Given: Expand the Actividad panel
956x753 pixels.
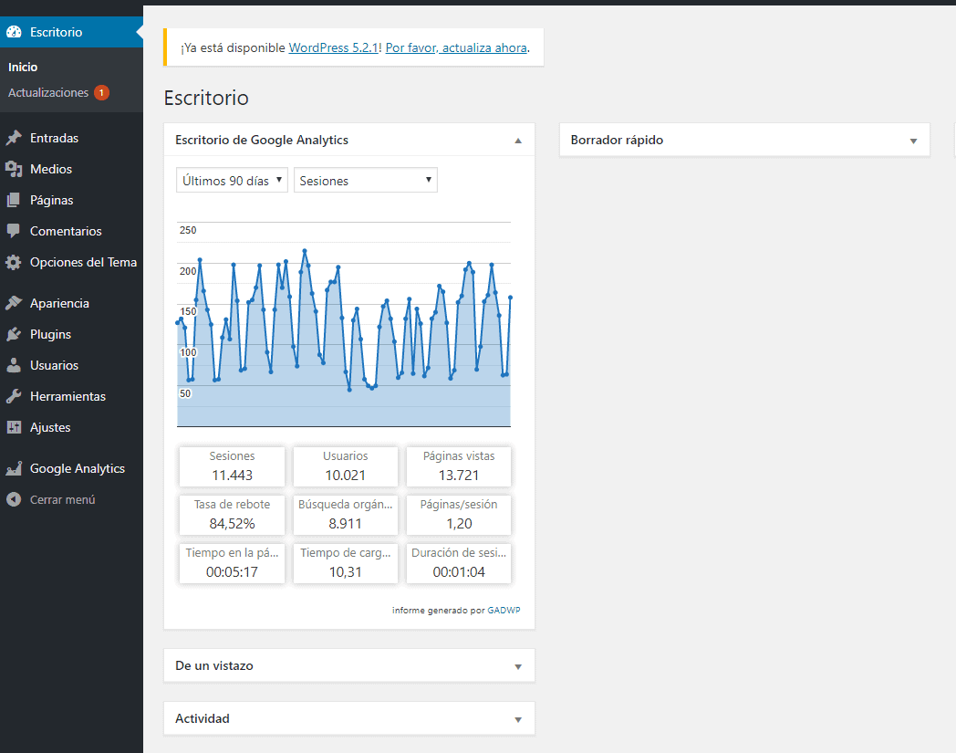Looking at the screenshot, I should 518,719.
